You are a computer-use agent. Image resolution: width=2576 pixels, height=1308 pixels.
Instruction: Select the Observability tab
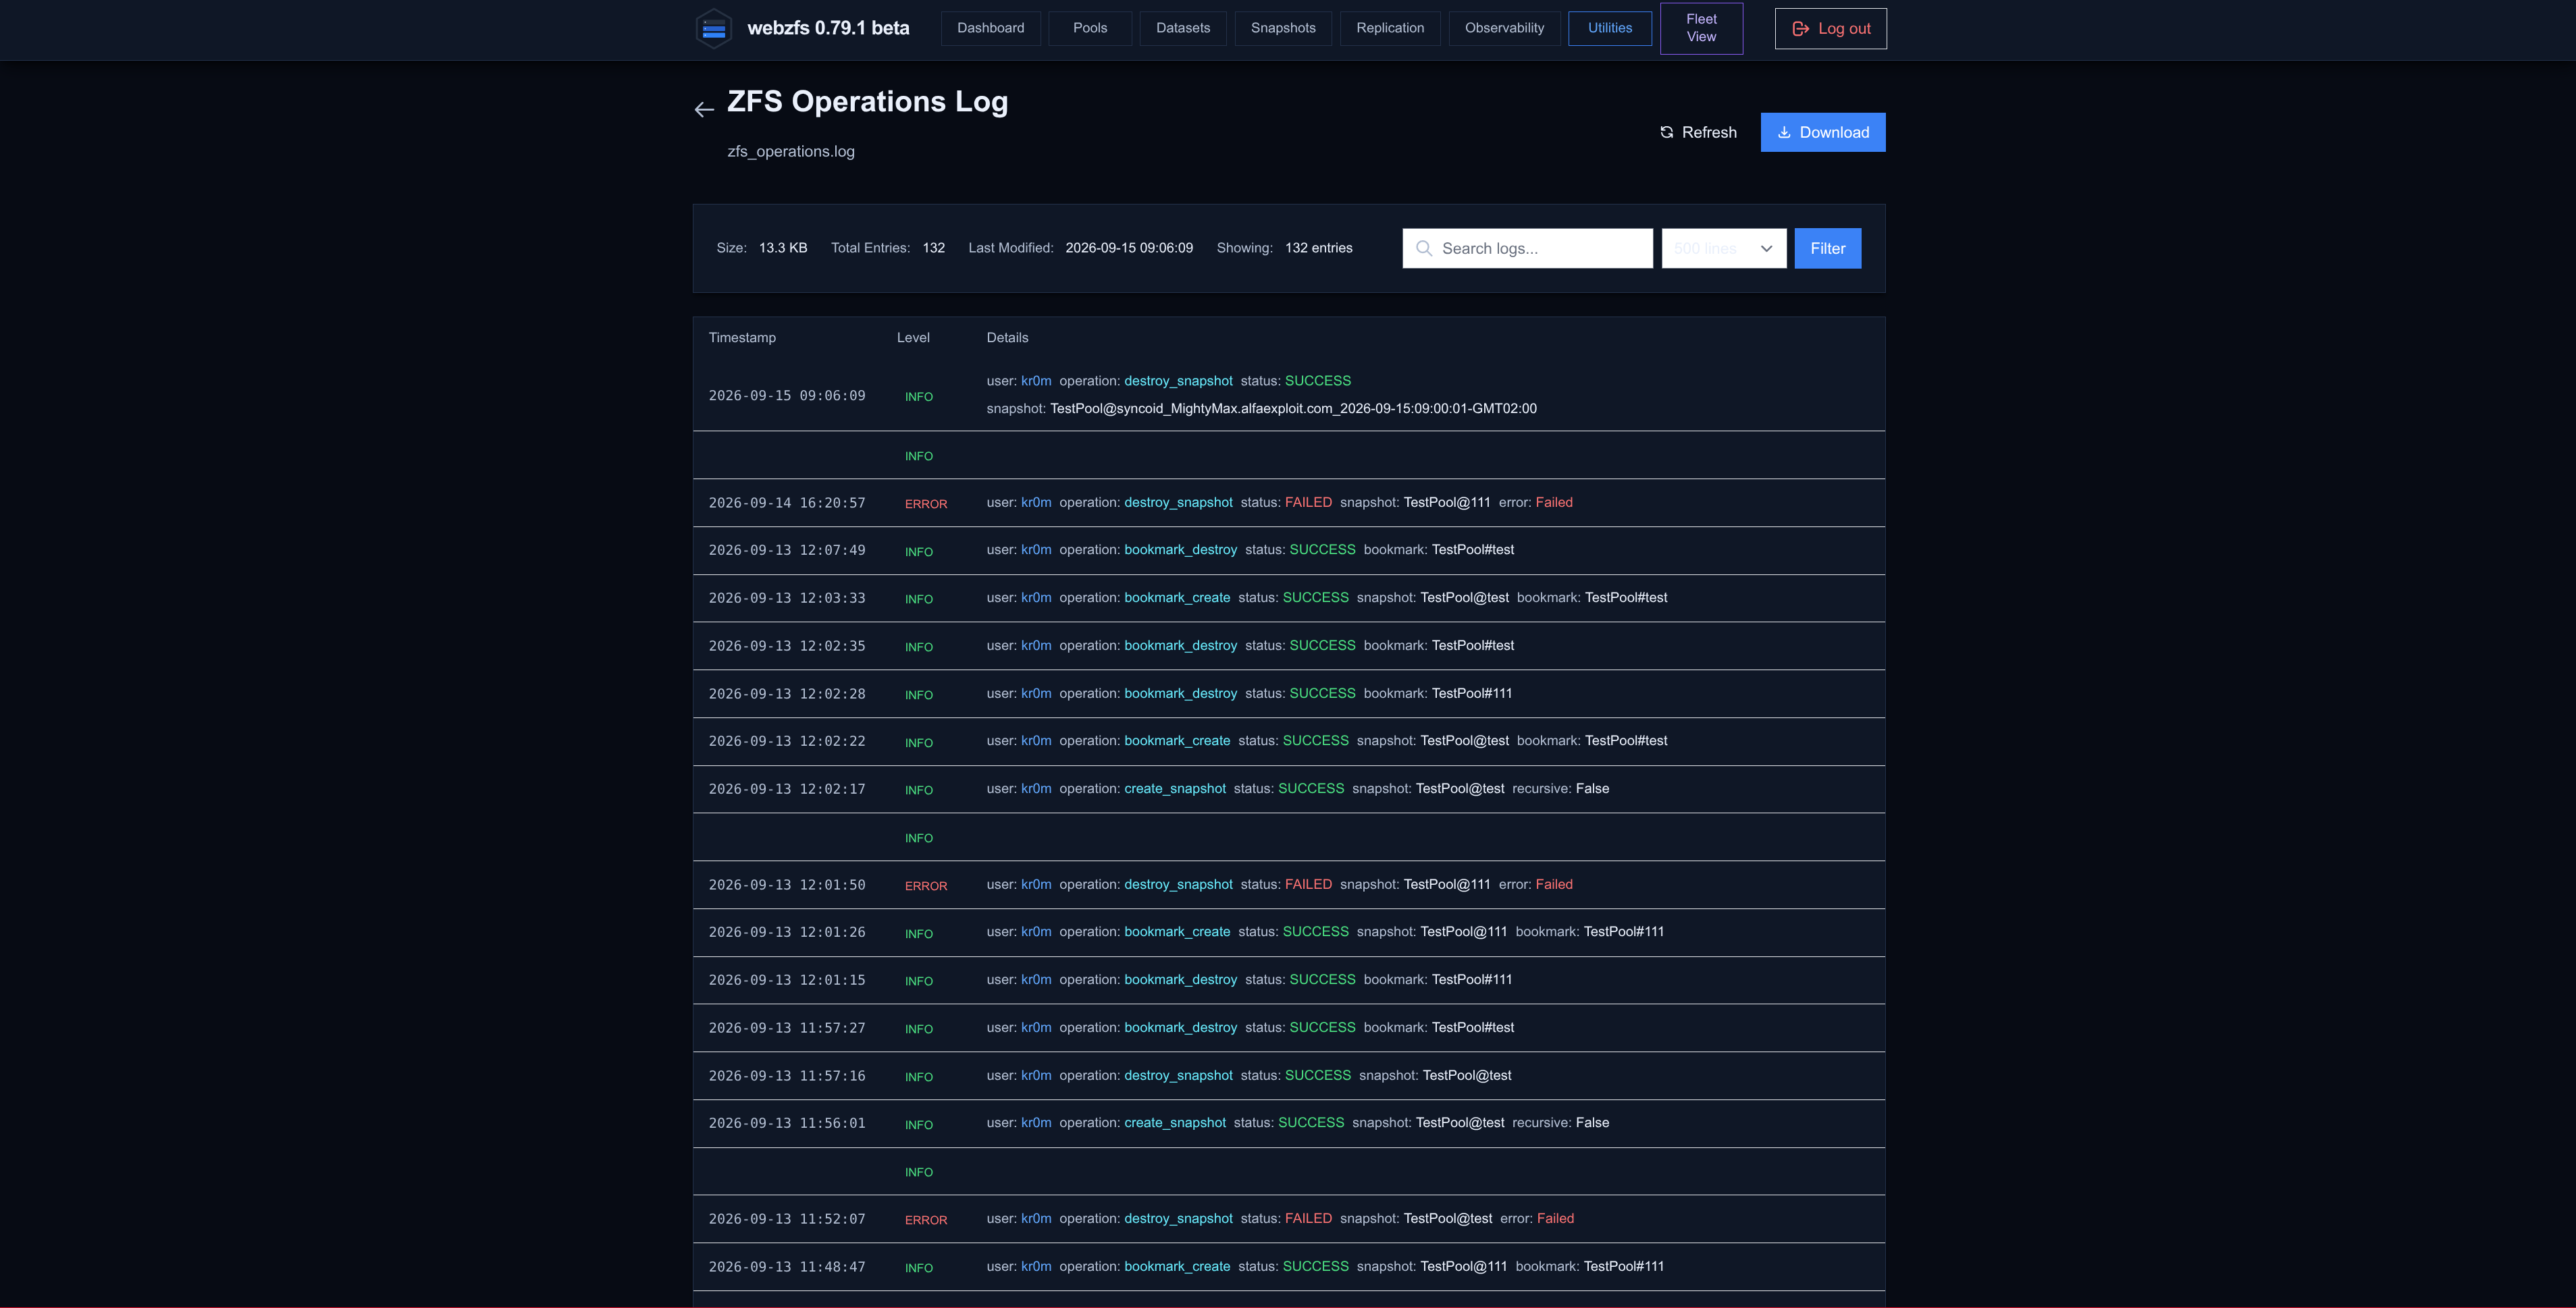(x=1504, y=28)
